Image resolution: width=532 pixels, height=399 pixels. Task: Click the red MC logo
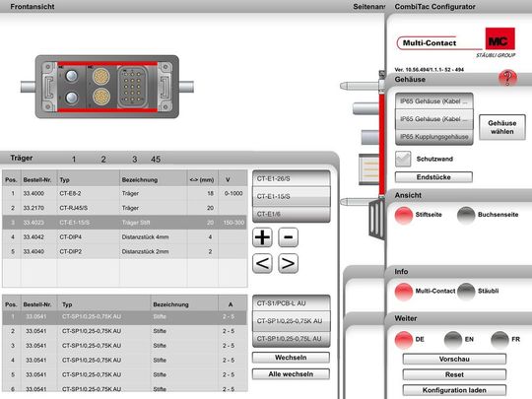(x=499, y=39)
